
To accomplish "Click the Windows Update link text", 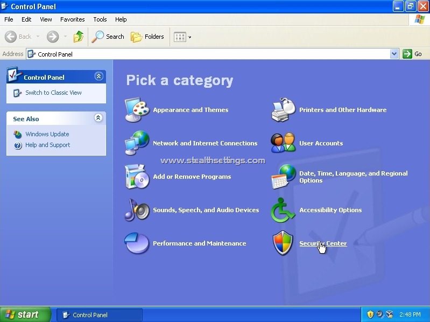I will pyautogui.click(x=47, y=134).
